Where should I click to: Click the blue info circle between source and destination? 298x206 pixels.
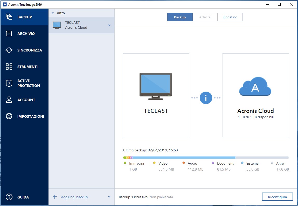pyautogui.click(x=206, y=98)
